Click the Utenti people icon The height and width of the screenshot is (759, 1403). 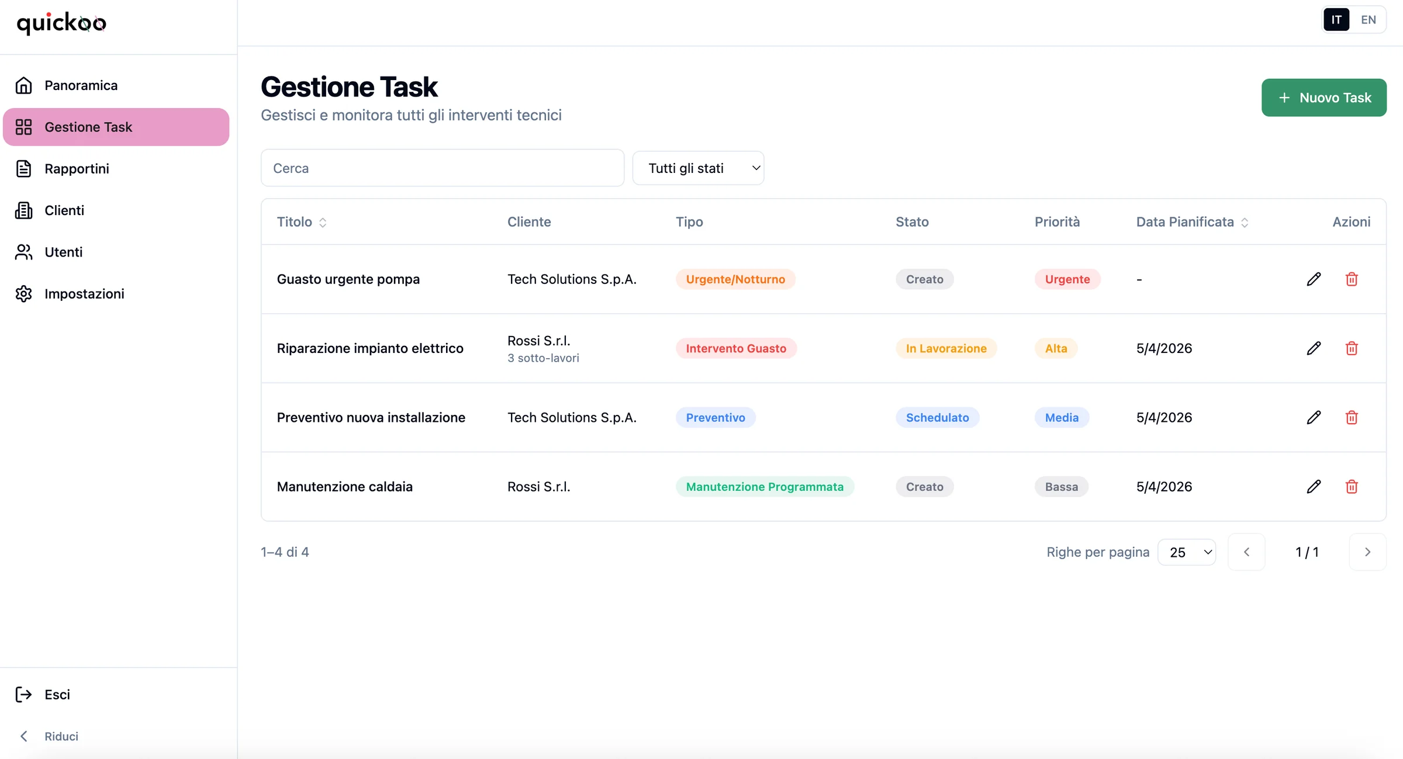point(23,252)
